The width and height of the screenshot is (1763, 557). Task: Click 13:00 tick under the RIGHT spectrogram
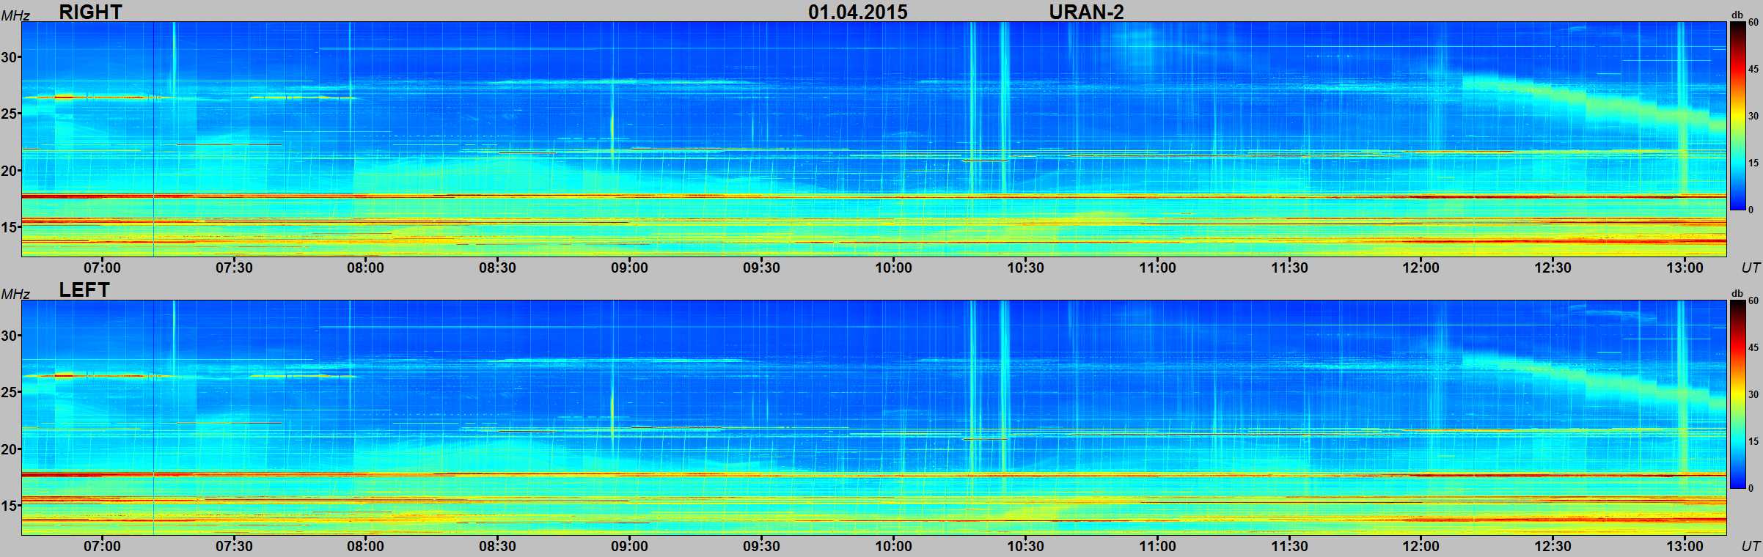(x=1685, y=268)
